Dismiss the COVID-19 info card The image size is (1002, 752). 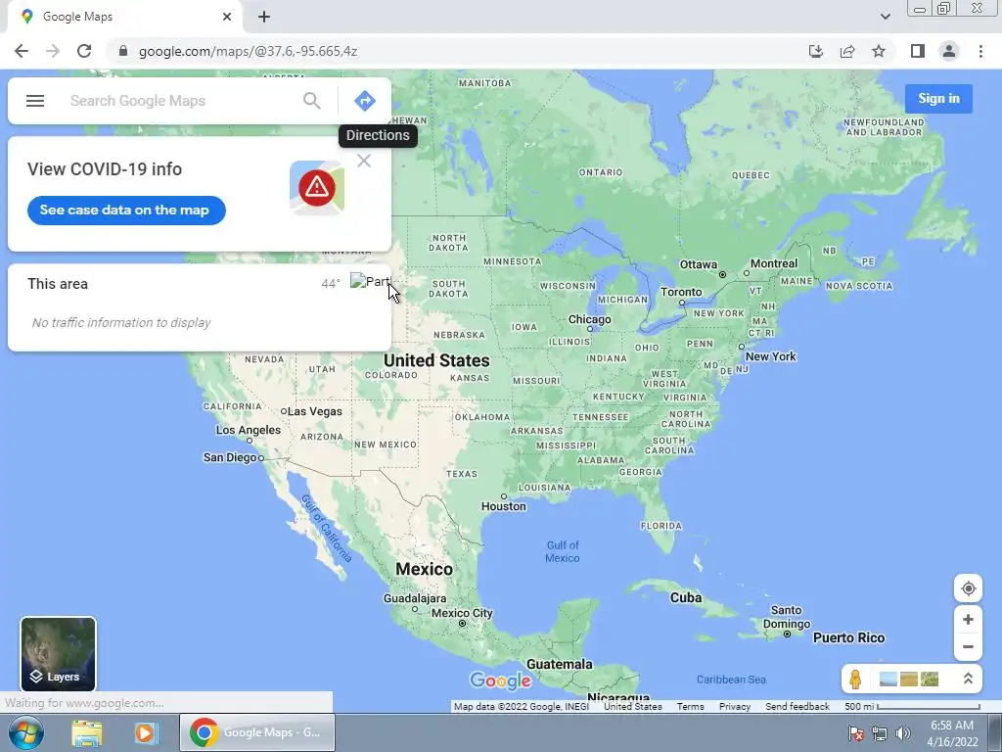click(364, 161)
